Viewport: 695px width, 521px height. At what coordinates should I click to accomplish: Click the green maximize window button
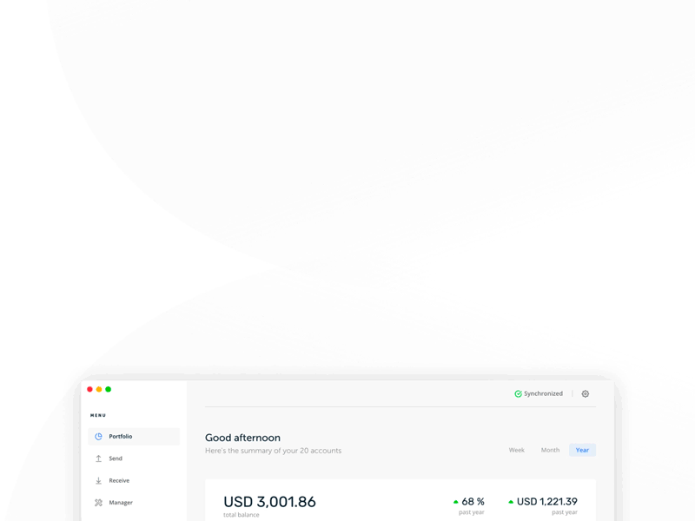pos(108,389)
